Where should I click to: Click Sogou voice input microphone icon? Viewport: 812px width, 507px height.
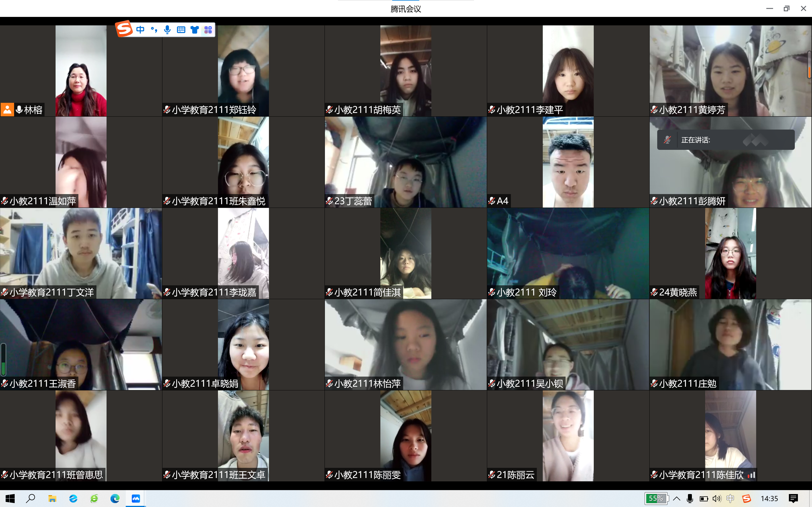(x=167, y=30)
